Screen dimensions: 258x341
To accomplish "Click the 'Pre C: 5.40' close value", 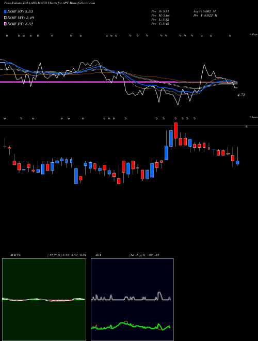I will [160, 24].
